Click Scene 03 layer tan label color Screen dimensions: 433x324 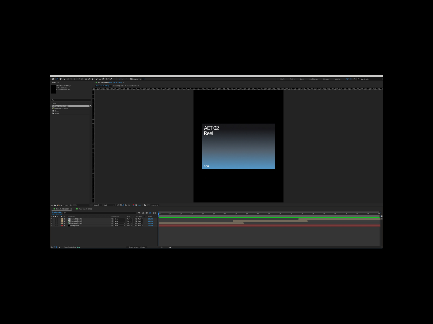point(62,219)
